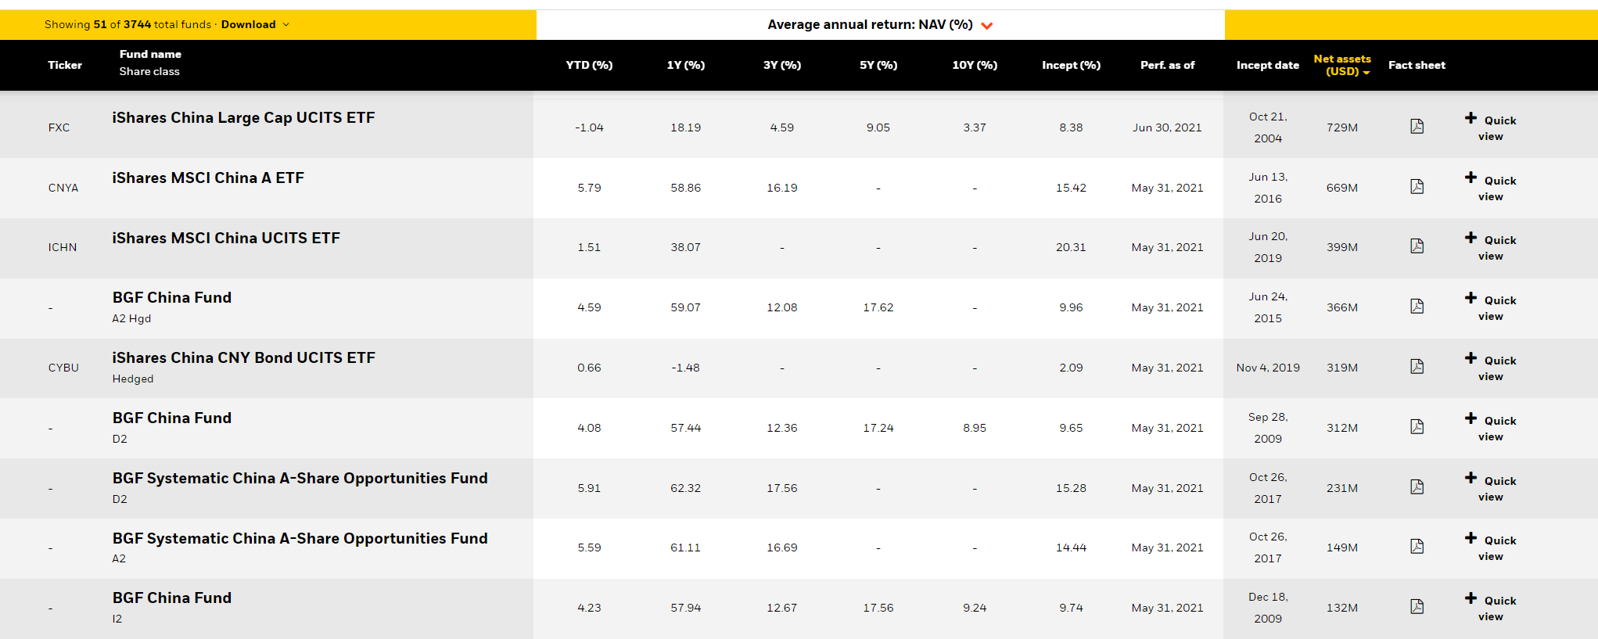This screenshot has height=639, width=1598.
Task: Open fact sheet PDF for BGF China Fund A2 Hgd
Action: pyautogui.click(x=1417, y=307)
